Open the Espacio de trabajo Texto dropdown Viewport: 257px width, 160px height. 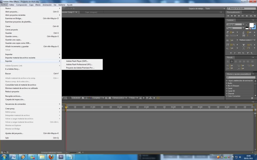[215, 8]
